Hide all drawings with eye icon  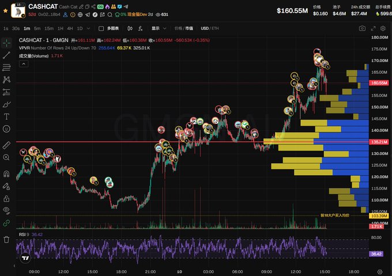[6, 210]
